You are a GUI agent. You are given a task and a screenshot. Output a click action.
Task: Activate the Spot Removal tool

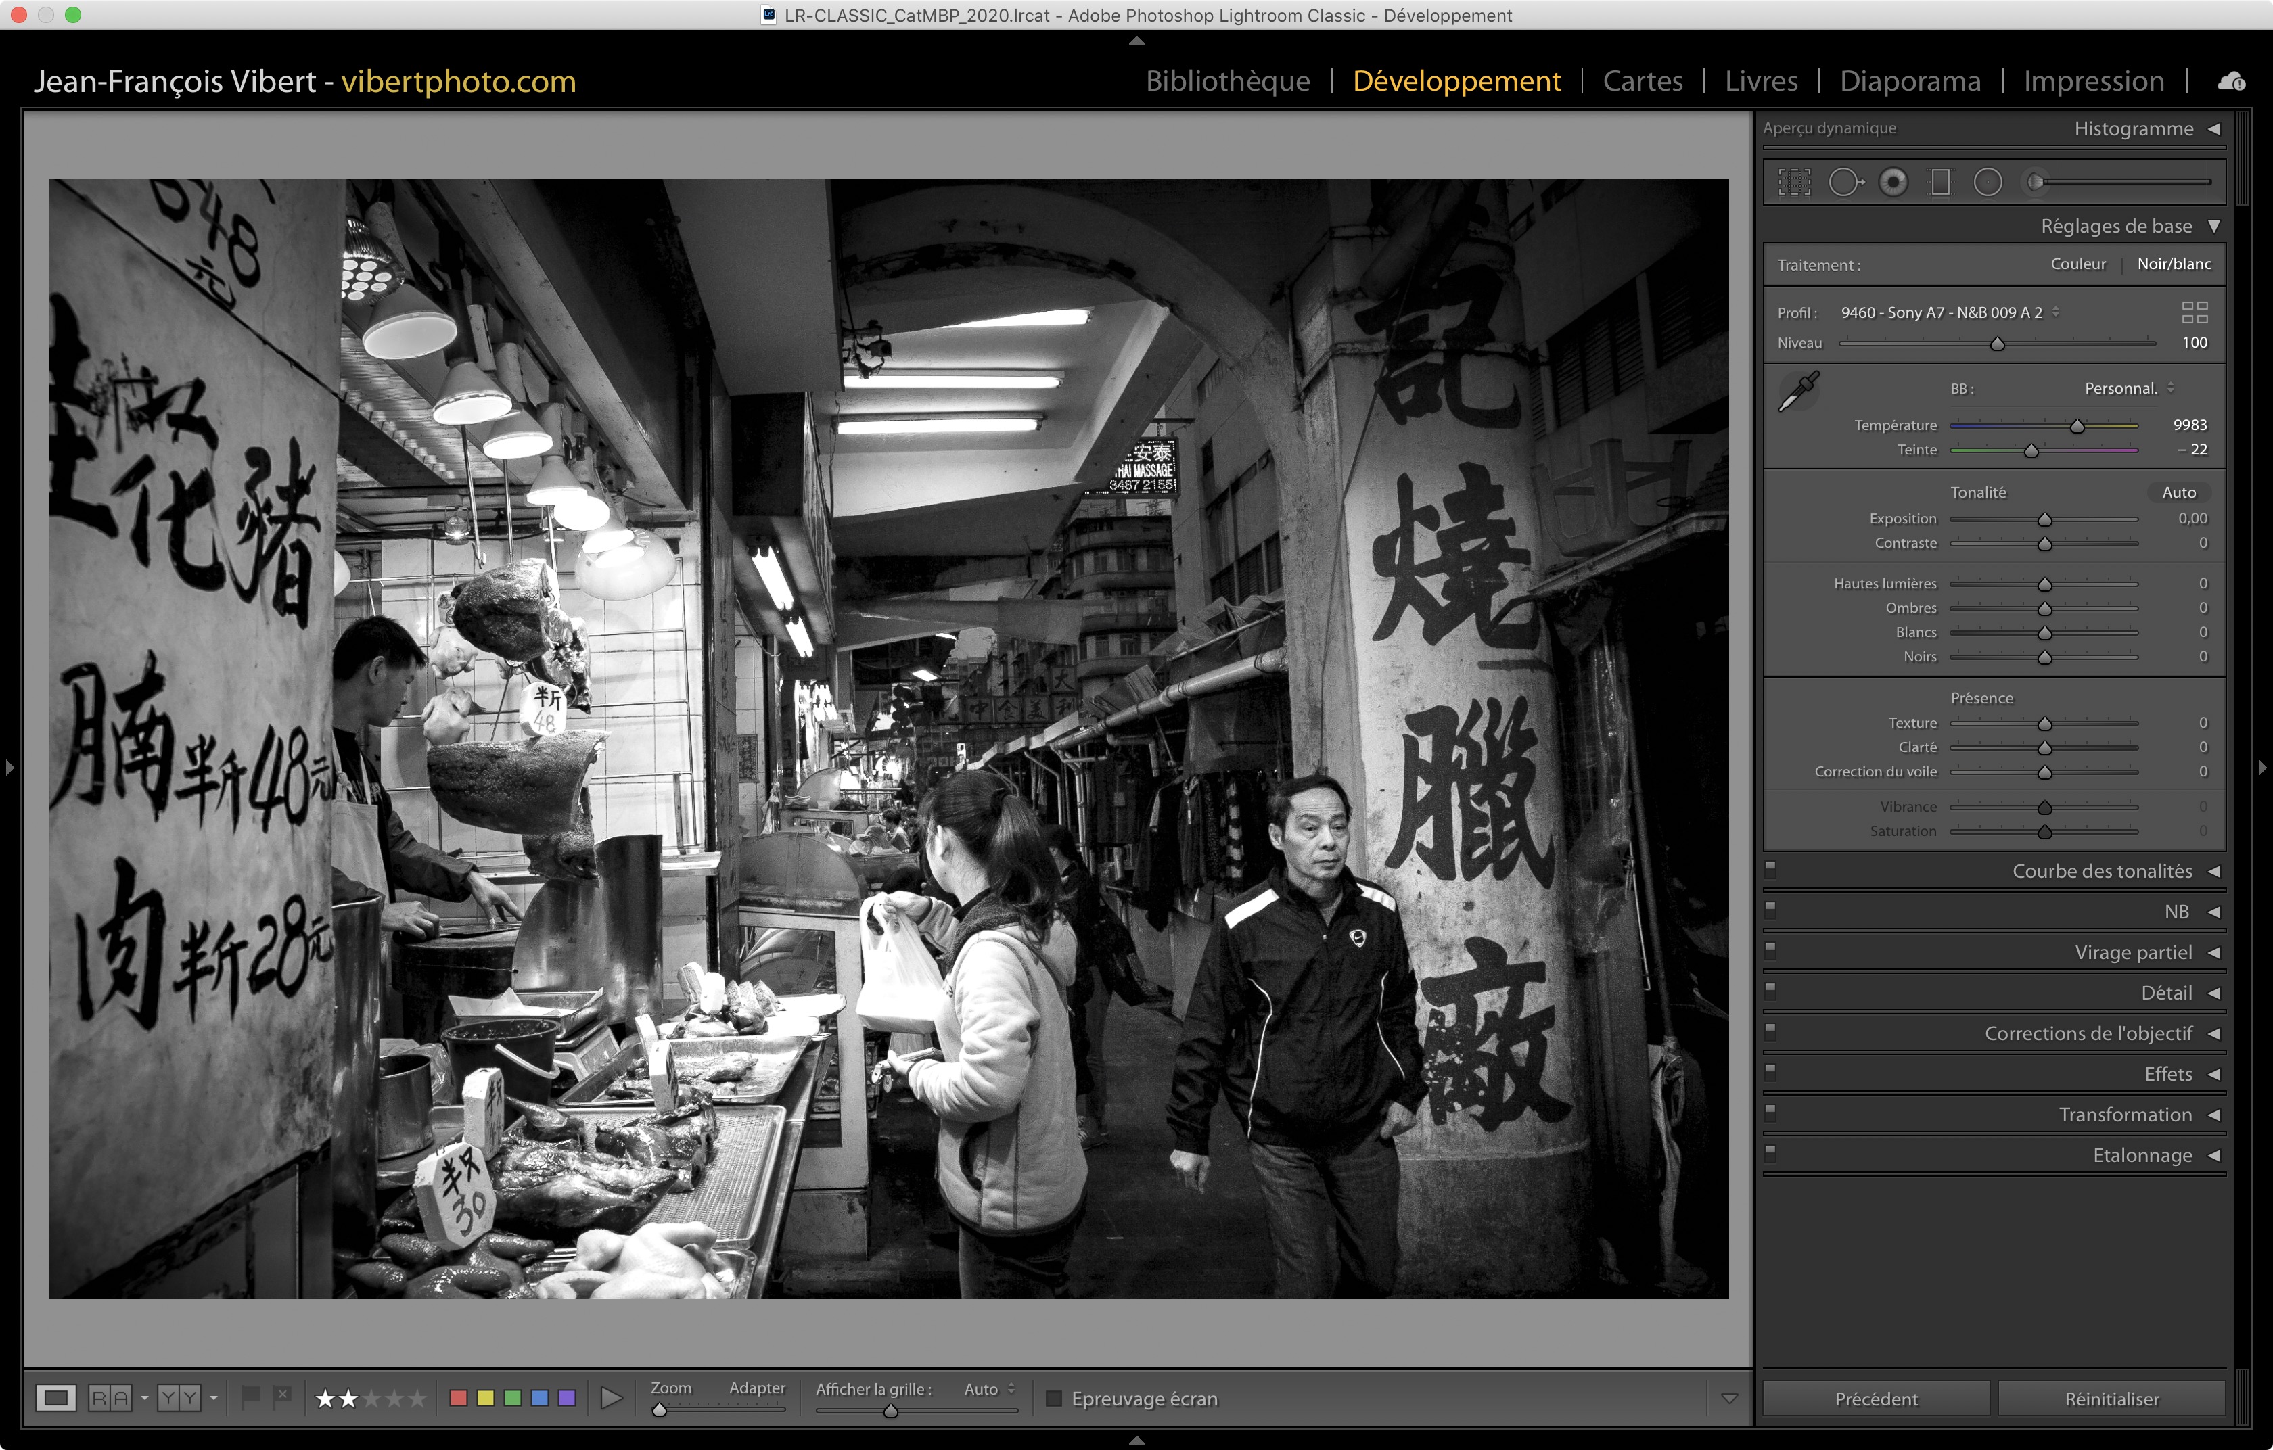(1843, 182)
